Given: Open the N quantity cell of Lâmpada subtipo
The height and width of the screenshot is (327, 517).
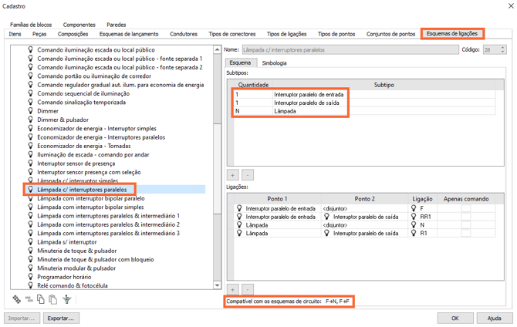Looking at the screenshot, I should pos(252,111).
